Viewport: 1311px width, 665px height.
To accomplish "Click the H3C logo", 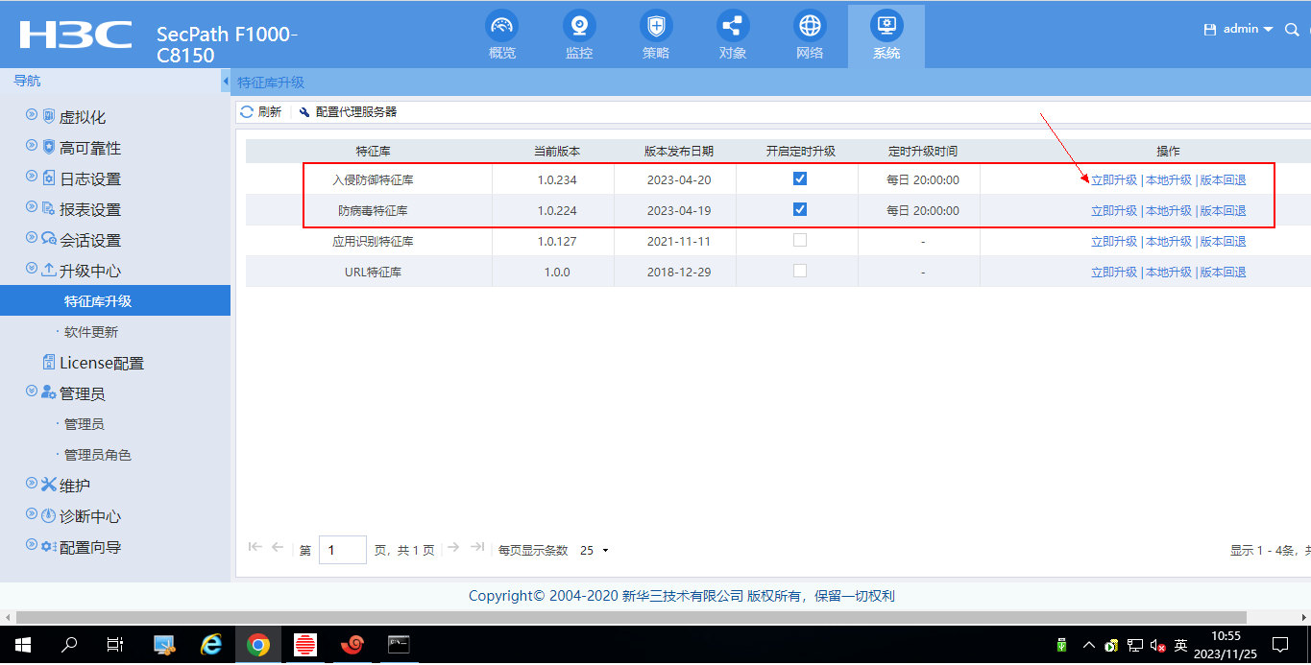I will click(76, 35).
